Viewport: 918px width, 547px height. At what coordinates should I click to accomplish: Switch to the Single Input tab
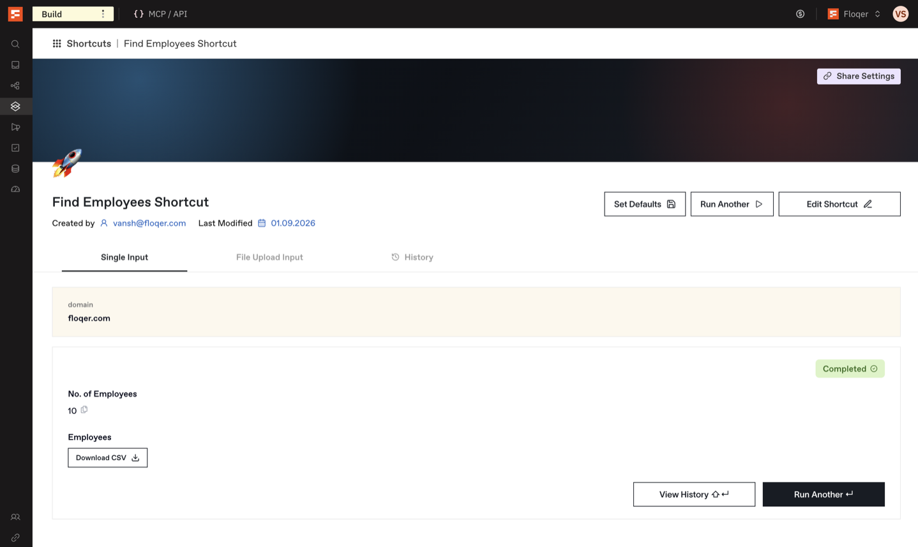[x=124, y=257]
